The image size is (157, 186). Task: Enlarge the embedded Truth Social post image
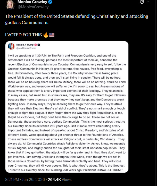point(67,107)
